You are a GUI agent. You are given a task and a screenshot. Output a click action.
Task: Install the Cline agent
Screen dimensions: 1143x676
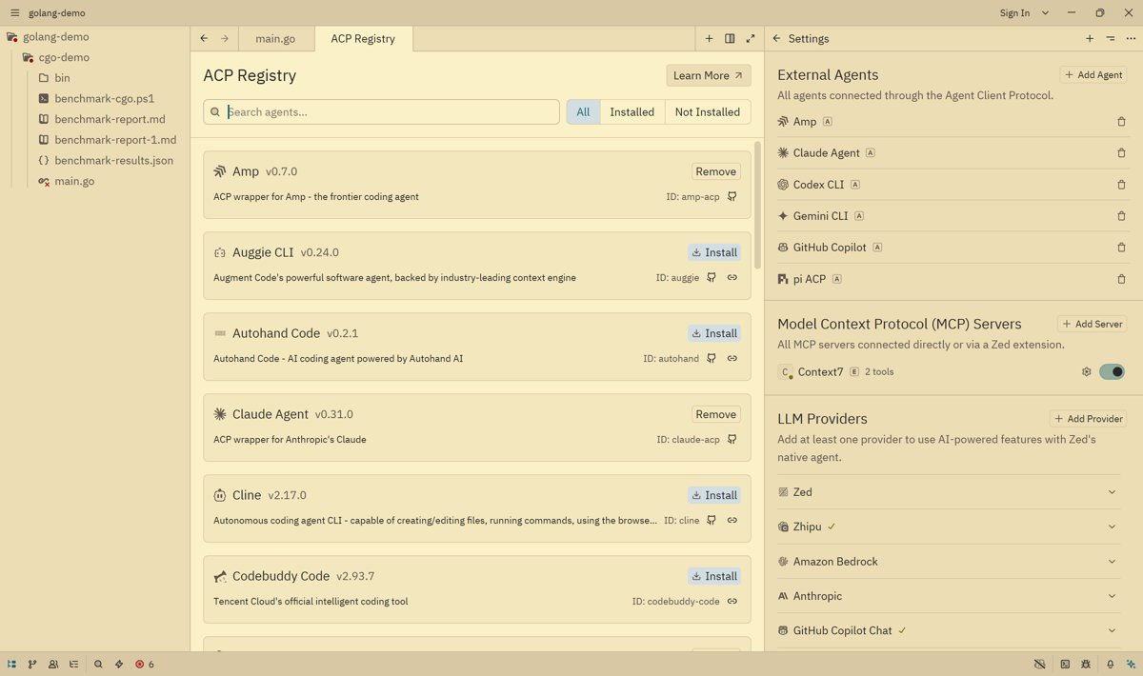714,495
